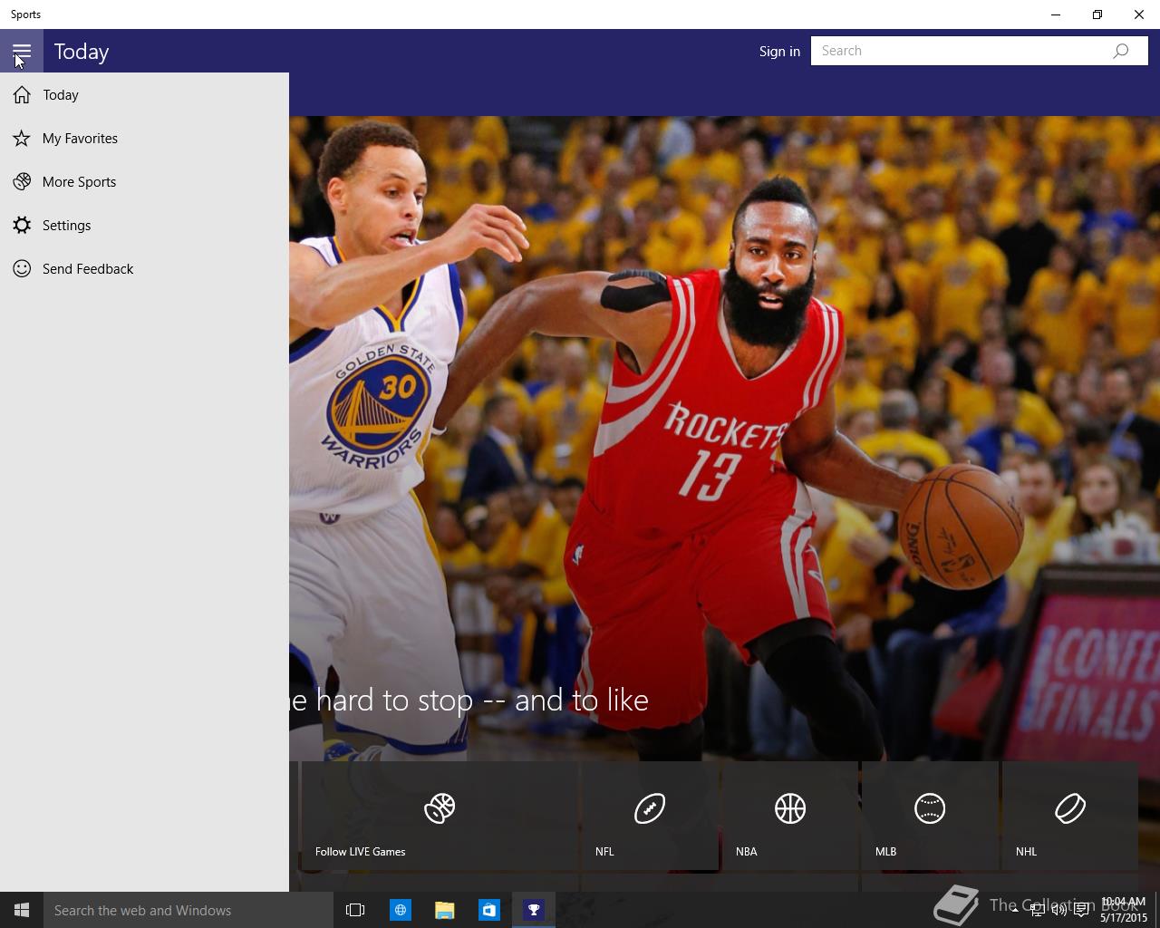Open My Favorites menu entry
Image resolution: width=1160 pixels, height=928 pixels.
[144, 139]
